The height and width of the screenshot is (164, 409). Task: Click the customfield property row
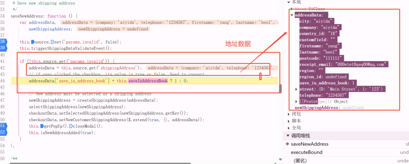318,40
